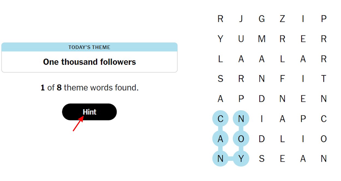Image resolution: width=341 pixels, height=181 pixels.
Task: Click the Hint button
Action: [89, 112]
